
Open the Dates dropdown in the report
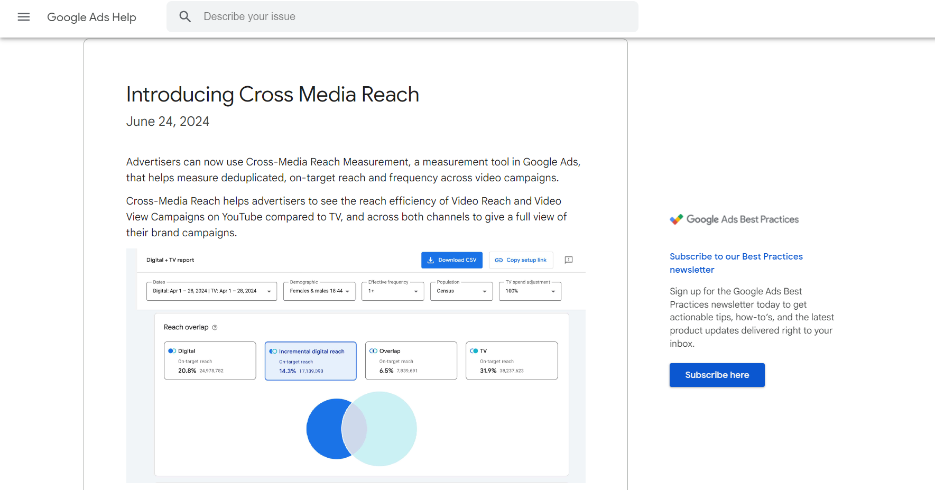click(211, 291)
